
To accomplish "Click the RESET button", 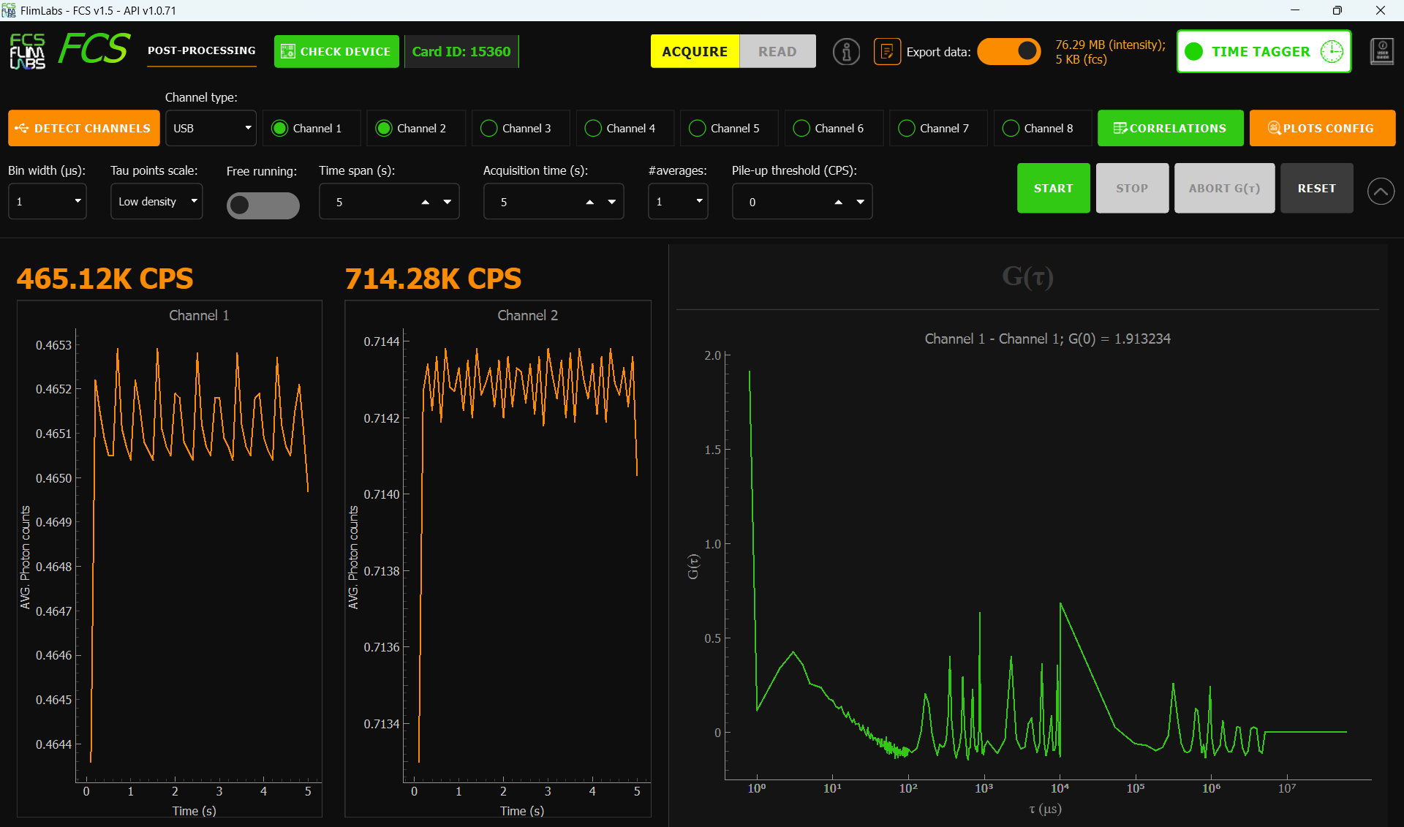I will point(1316,189).
